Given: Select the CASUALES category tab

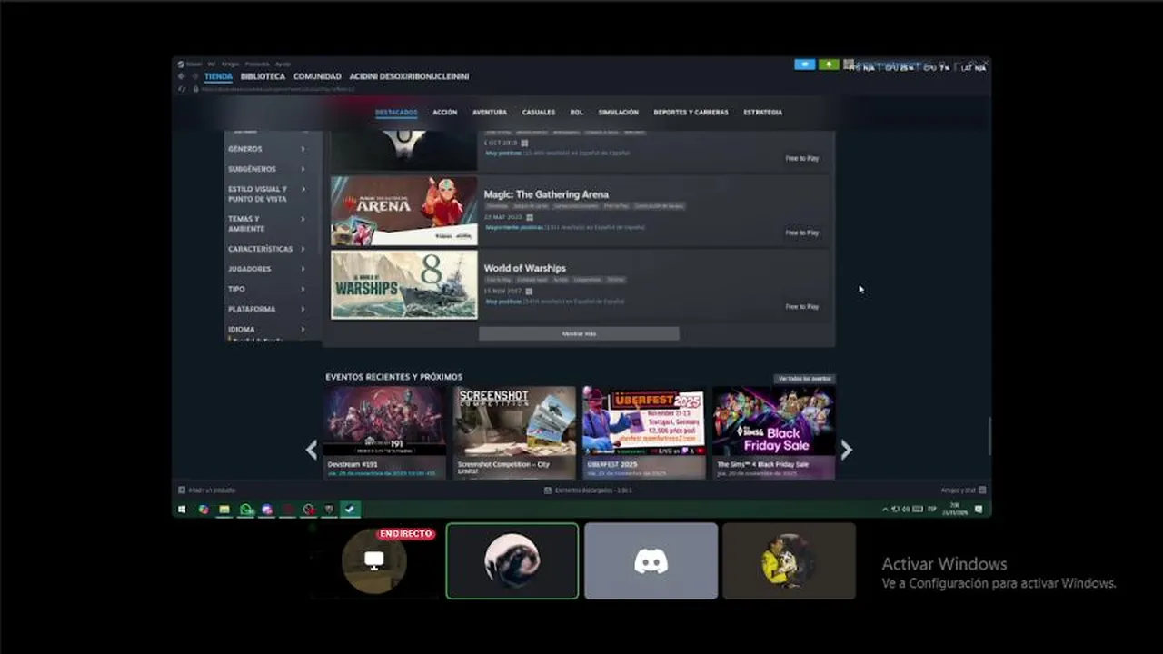Looking at the screenshot, I should [x=539, y=113].
